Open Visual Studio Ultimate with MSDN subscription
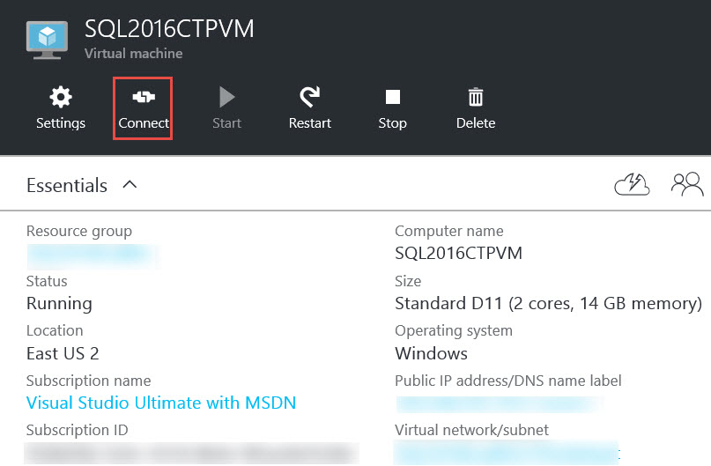 point(161,403)
